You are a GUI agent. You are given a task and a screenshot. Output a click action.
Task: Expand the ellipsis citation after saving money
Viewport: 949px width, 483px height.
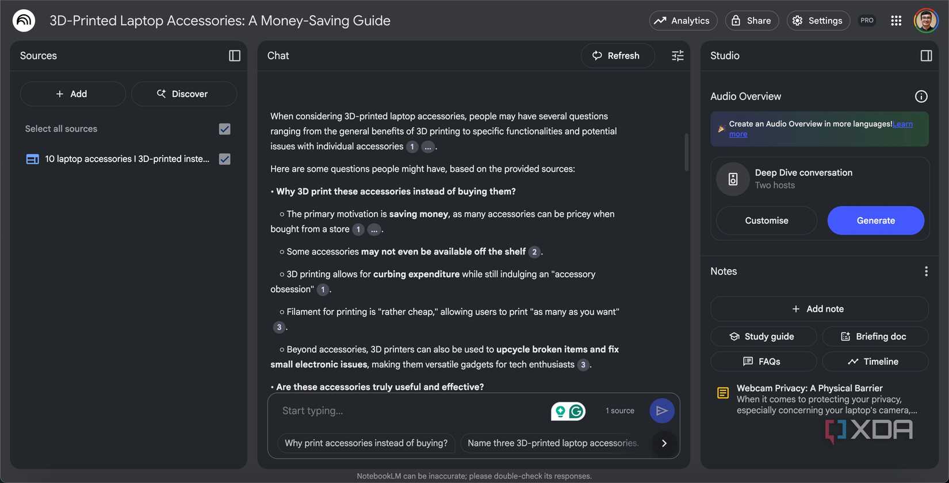point(374,229)
